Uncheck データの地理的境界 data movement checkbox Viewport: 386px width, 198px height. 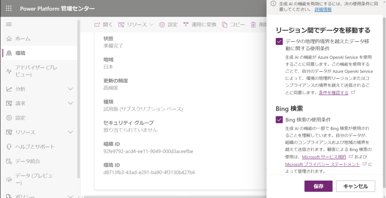click(279, 41)
